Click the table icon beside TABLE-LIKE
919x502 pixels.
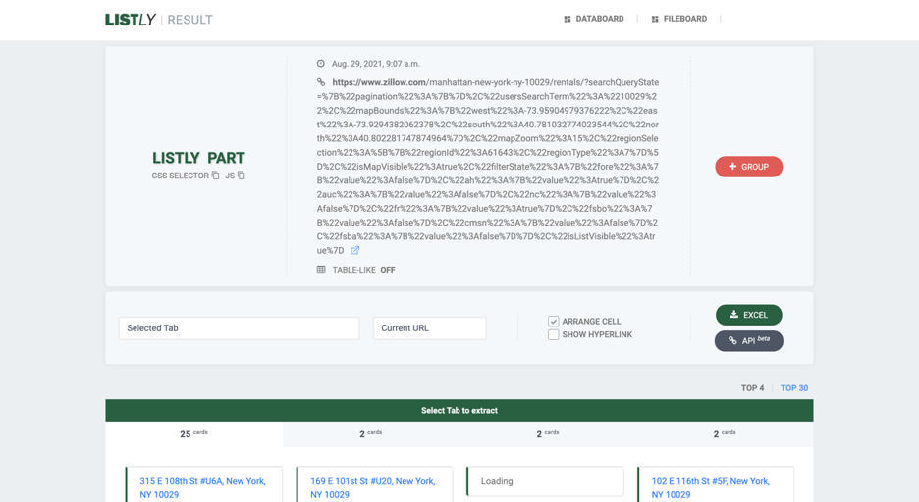[321, 270]
